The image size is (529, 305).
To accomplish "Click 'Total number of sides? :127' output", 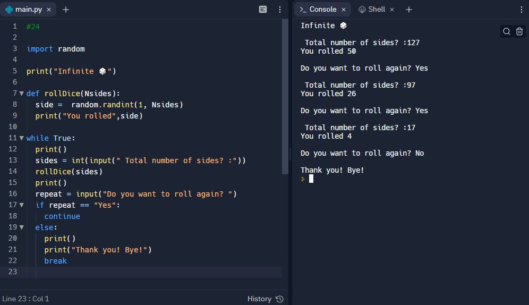I will pyautogui.click(x=362, y=43).
